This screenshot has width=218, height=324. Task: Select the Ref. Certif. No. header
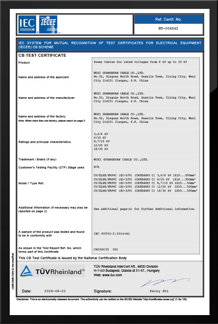coord(168,19)
